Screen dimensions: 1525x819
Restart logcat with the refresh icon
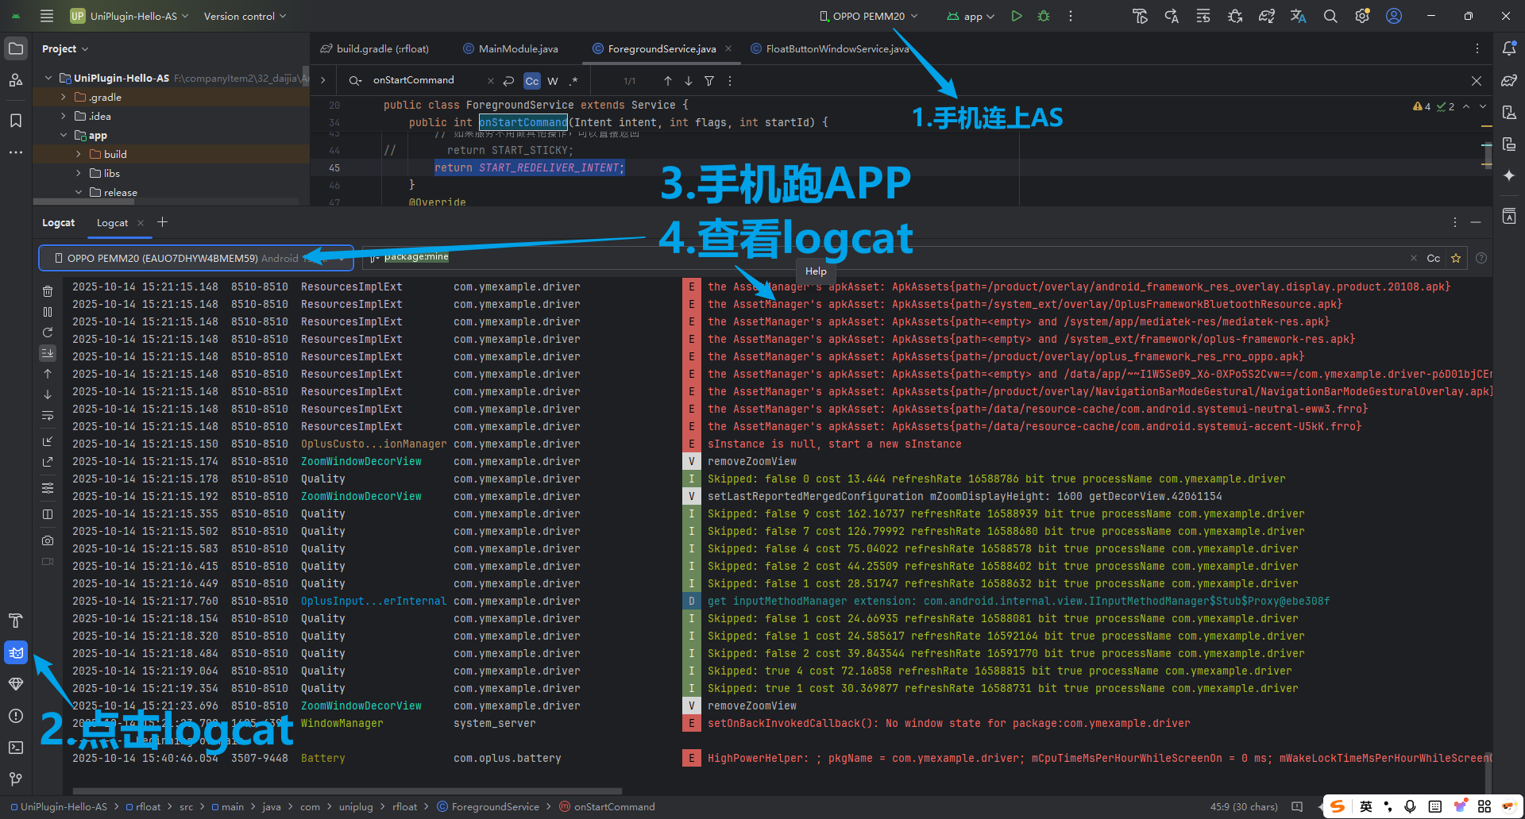pyautogui.click(x=48, y=333)
